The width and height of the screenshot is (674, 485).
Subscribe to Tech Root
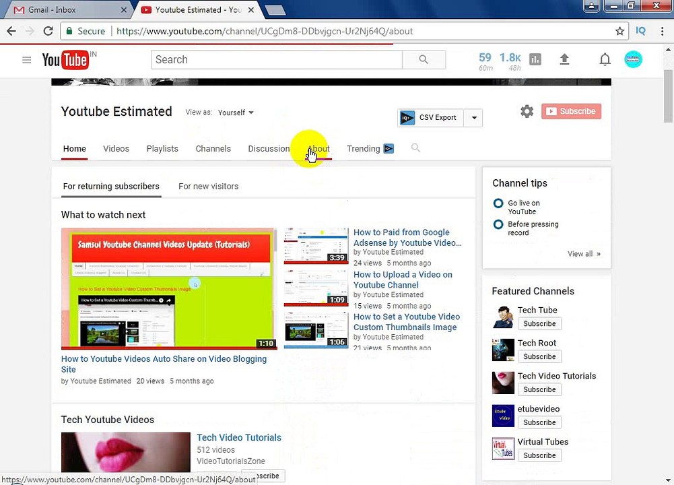[x=539, y=357]
